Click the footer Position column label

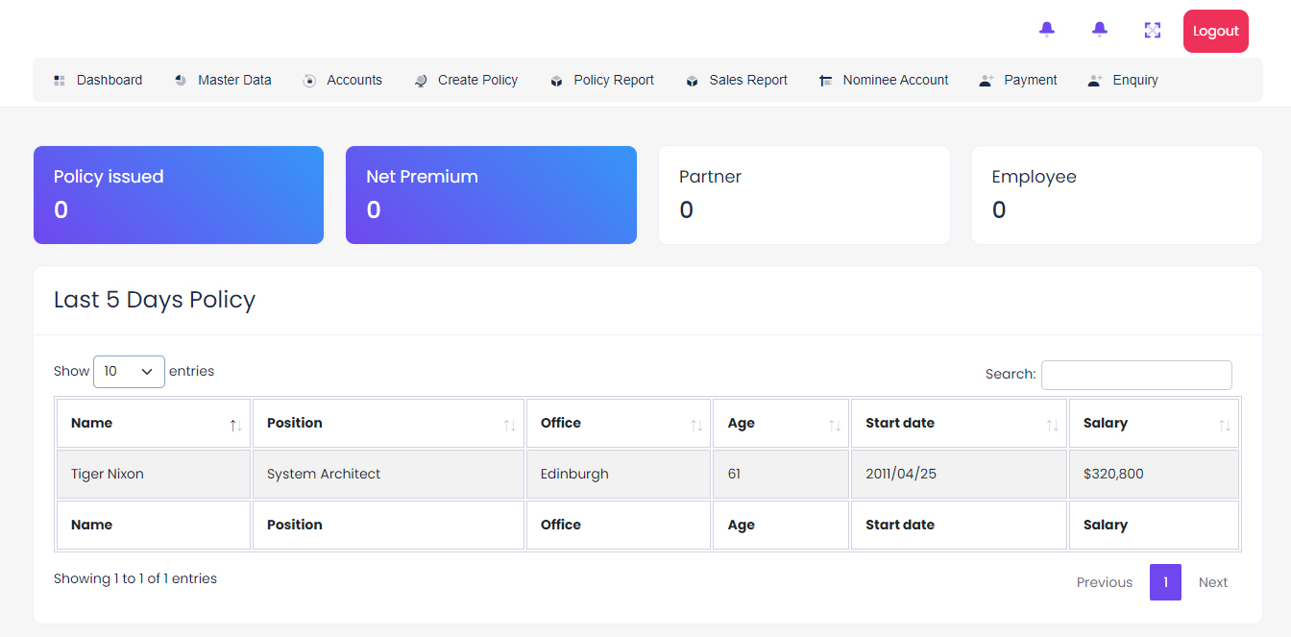(295, 525)
